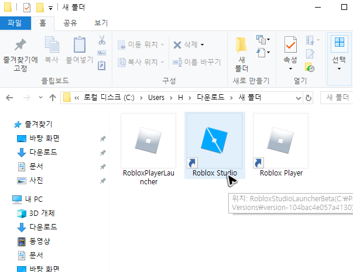Open the 이동 위치 move-to menu
The image size is (353, 272).
coord(141,44)
